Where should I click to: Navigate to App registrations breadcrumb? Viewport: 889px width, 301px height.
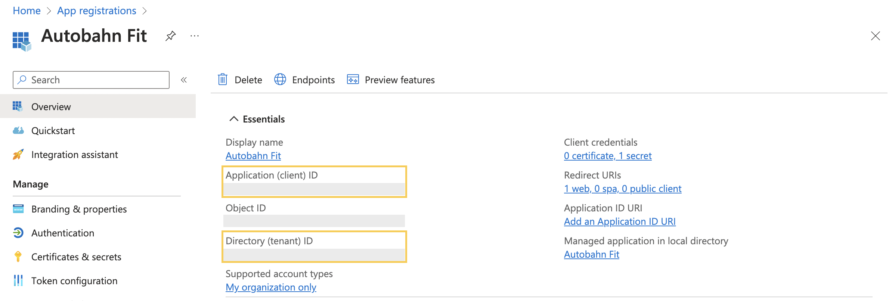click(97, 10)
